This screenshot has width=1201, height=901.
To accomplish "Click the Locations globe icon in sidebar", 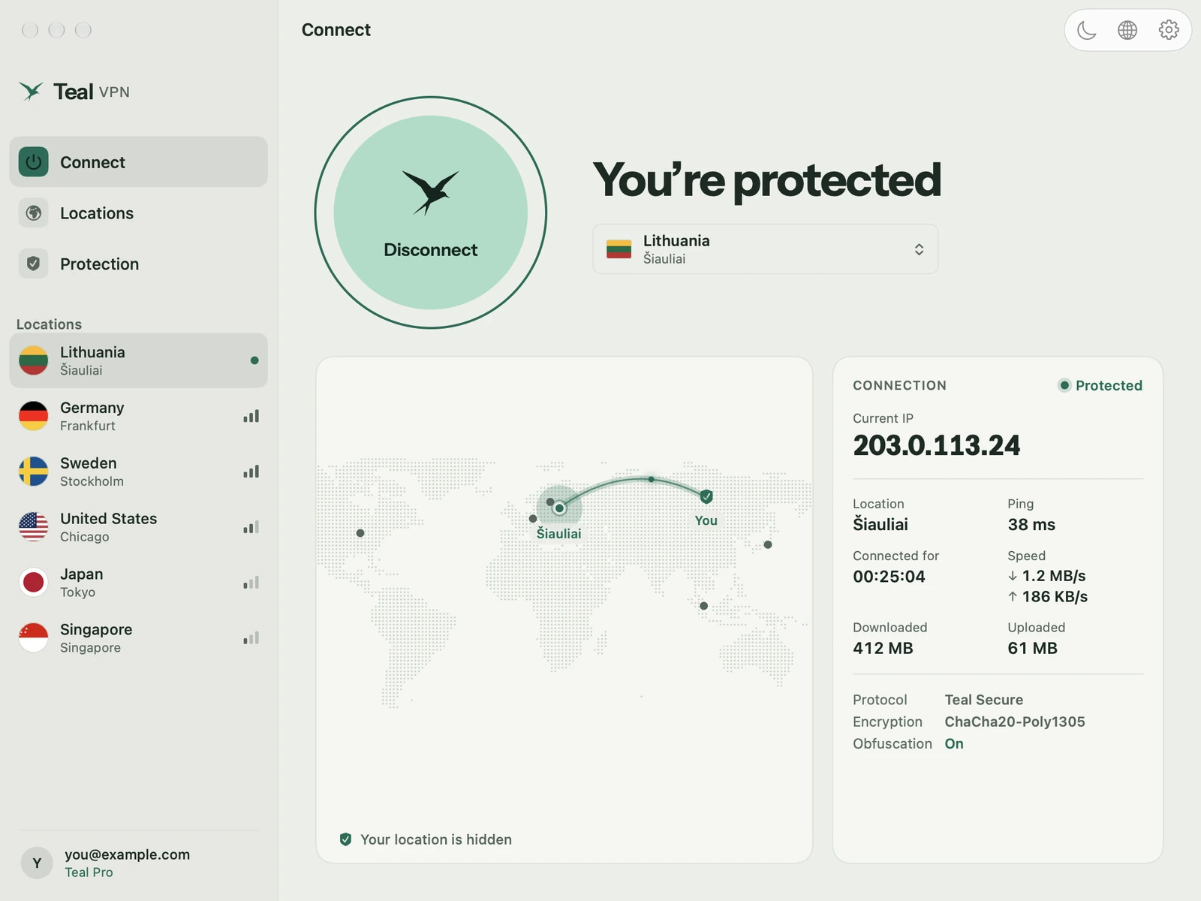I will 33,213.
